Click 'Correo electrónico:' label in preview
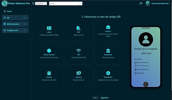 (x=143, y=69)
